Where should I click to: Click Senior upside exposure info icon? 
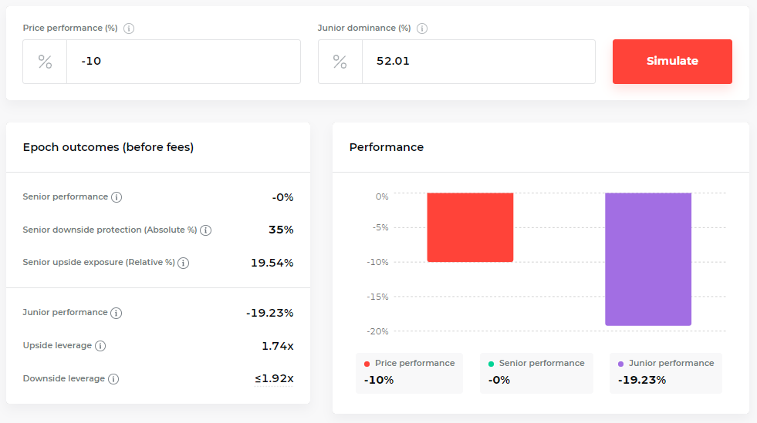[183, 263]
